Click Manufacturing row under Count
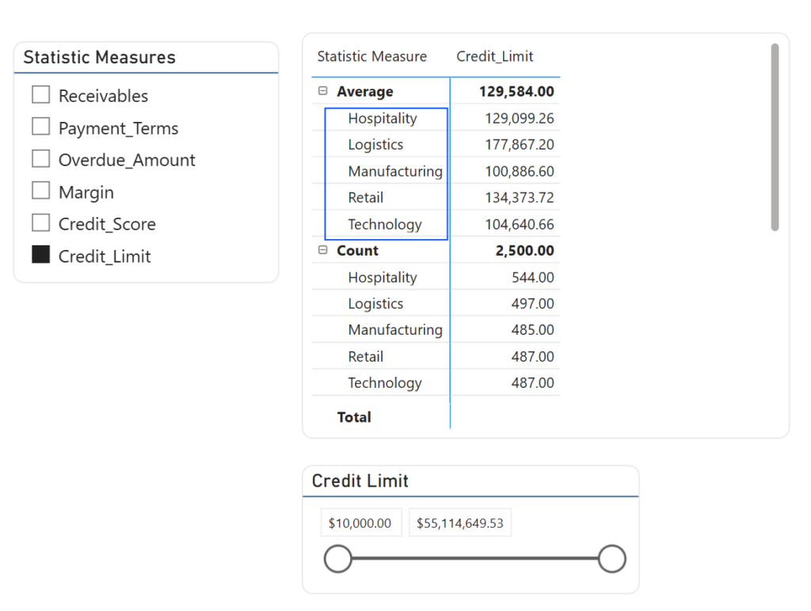811x611 pixels. pos(395,330)
